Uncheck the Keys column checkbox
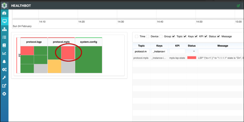The height and width of the screenshot is (122, 244). coord(185,36)
